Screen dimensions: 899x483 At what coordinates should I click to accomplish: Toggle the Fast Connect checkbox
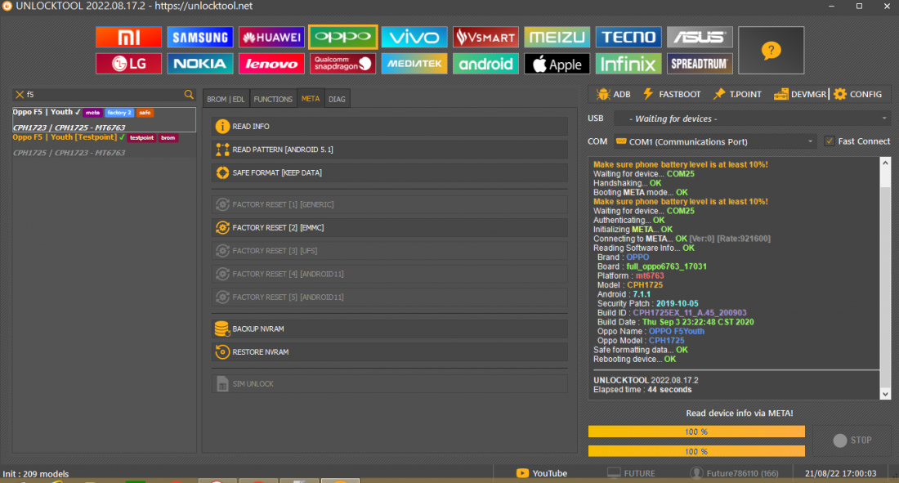[x=829, y=141]
